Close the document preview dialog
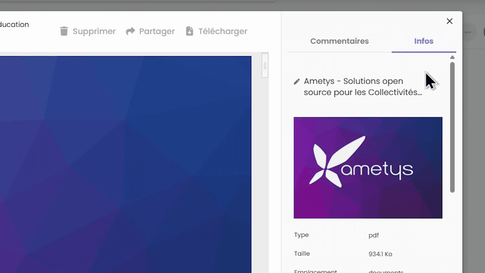 449,21
